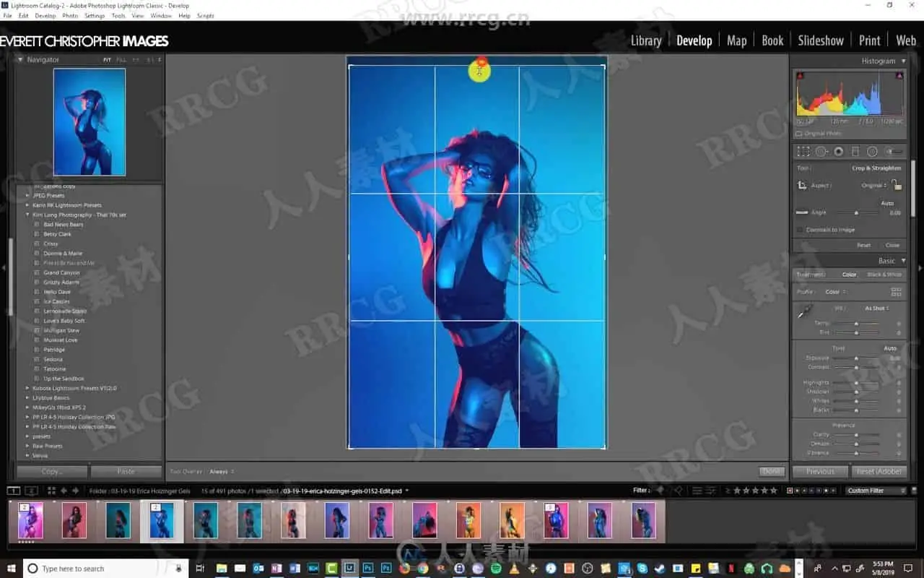Select the Adjustment Brush tool

click(894, 152)
